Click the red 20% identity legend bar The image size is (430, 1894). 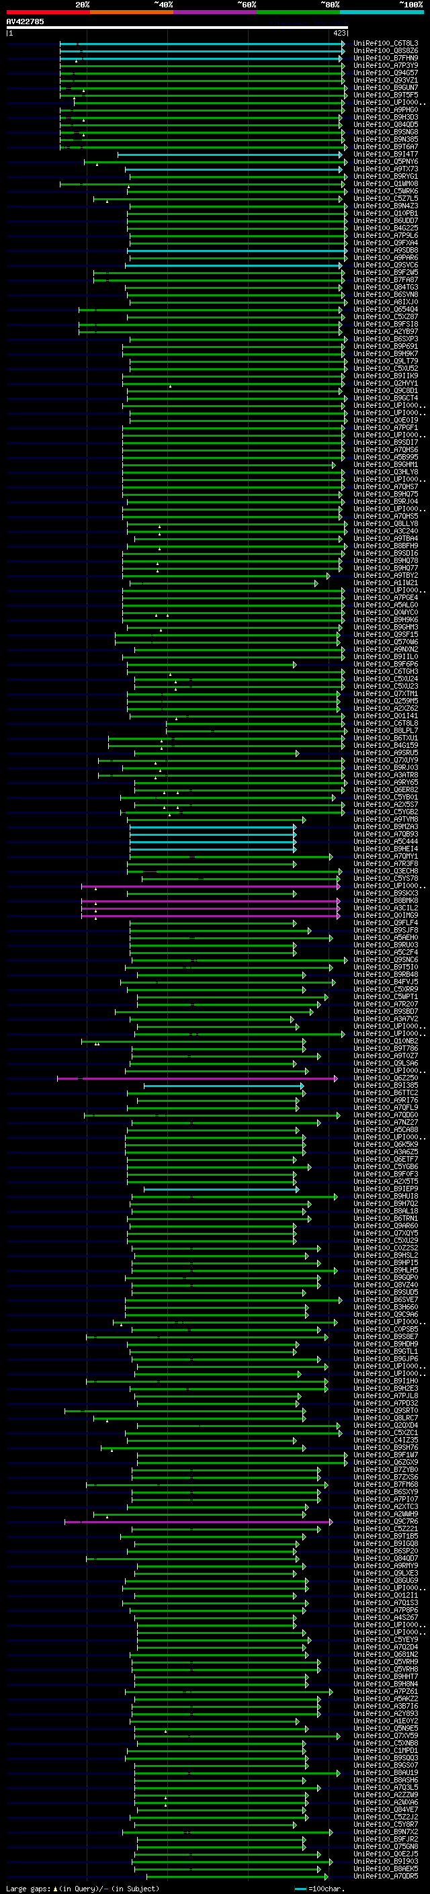click(48, 13)
